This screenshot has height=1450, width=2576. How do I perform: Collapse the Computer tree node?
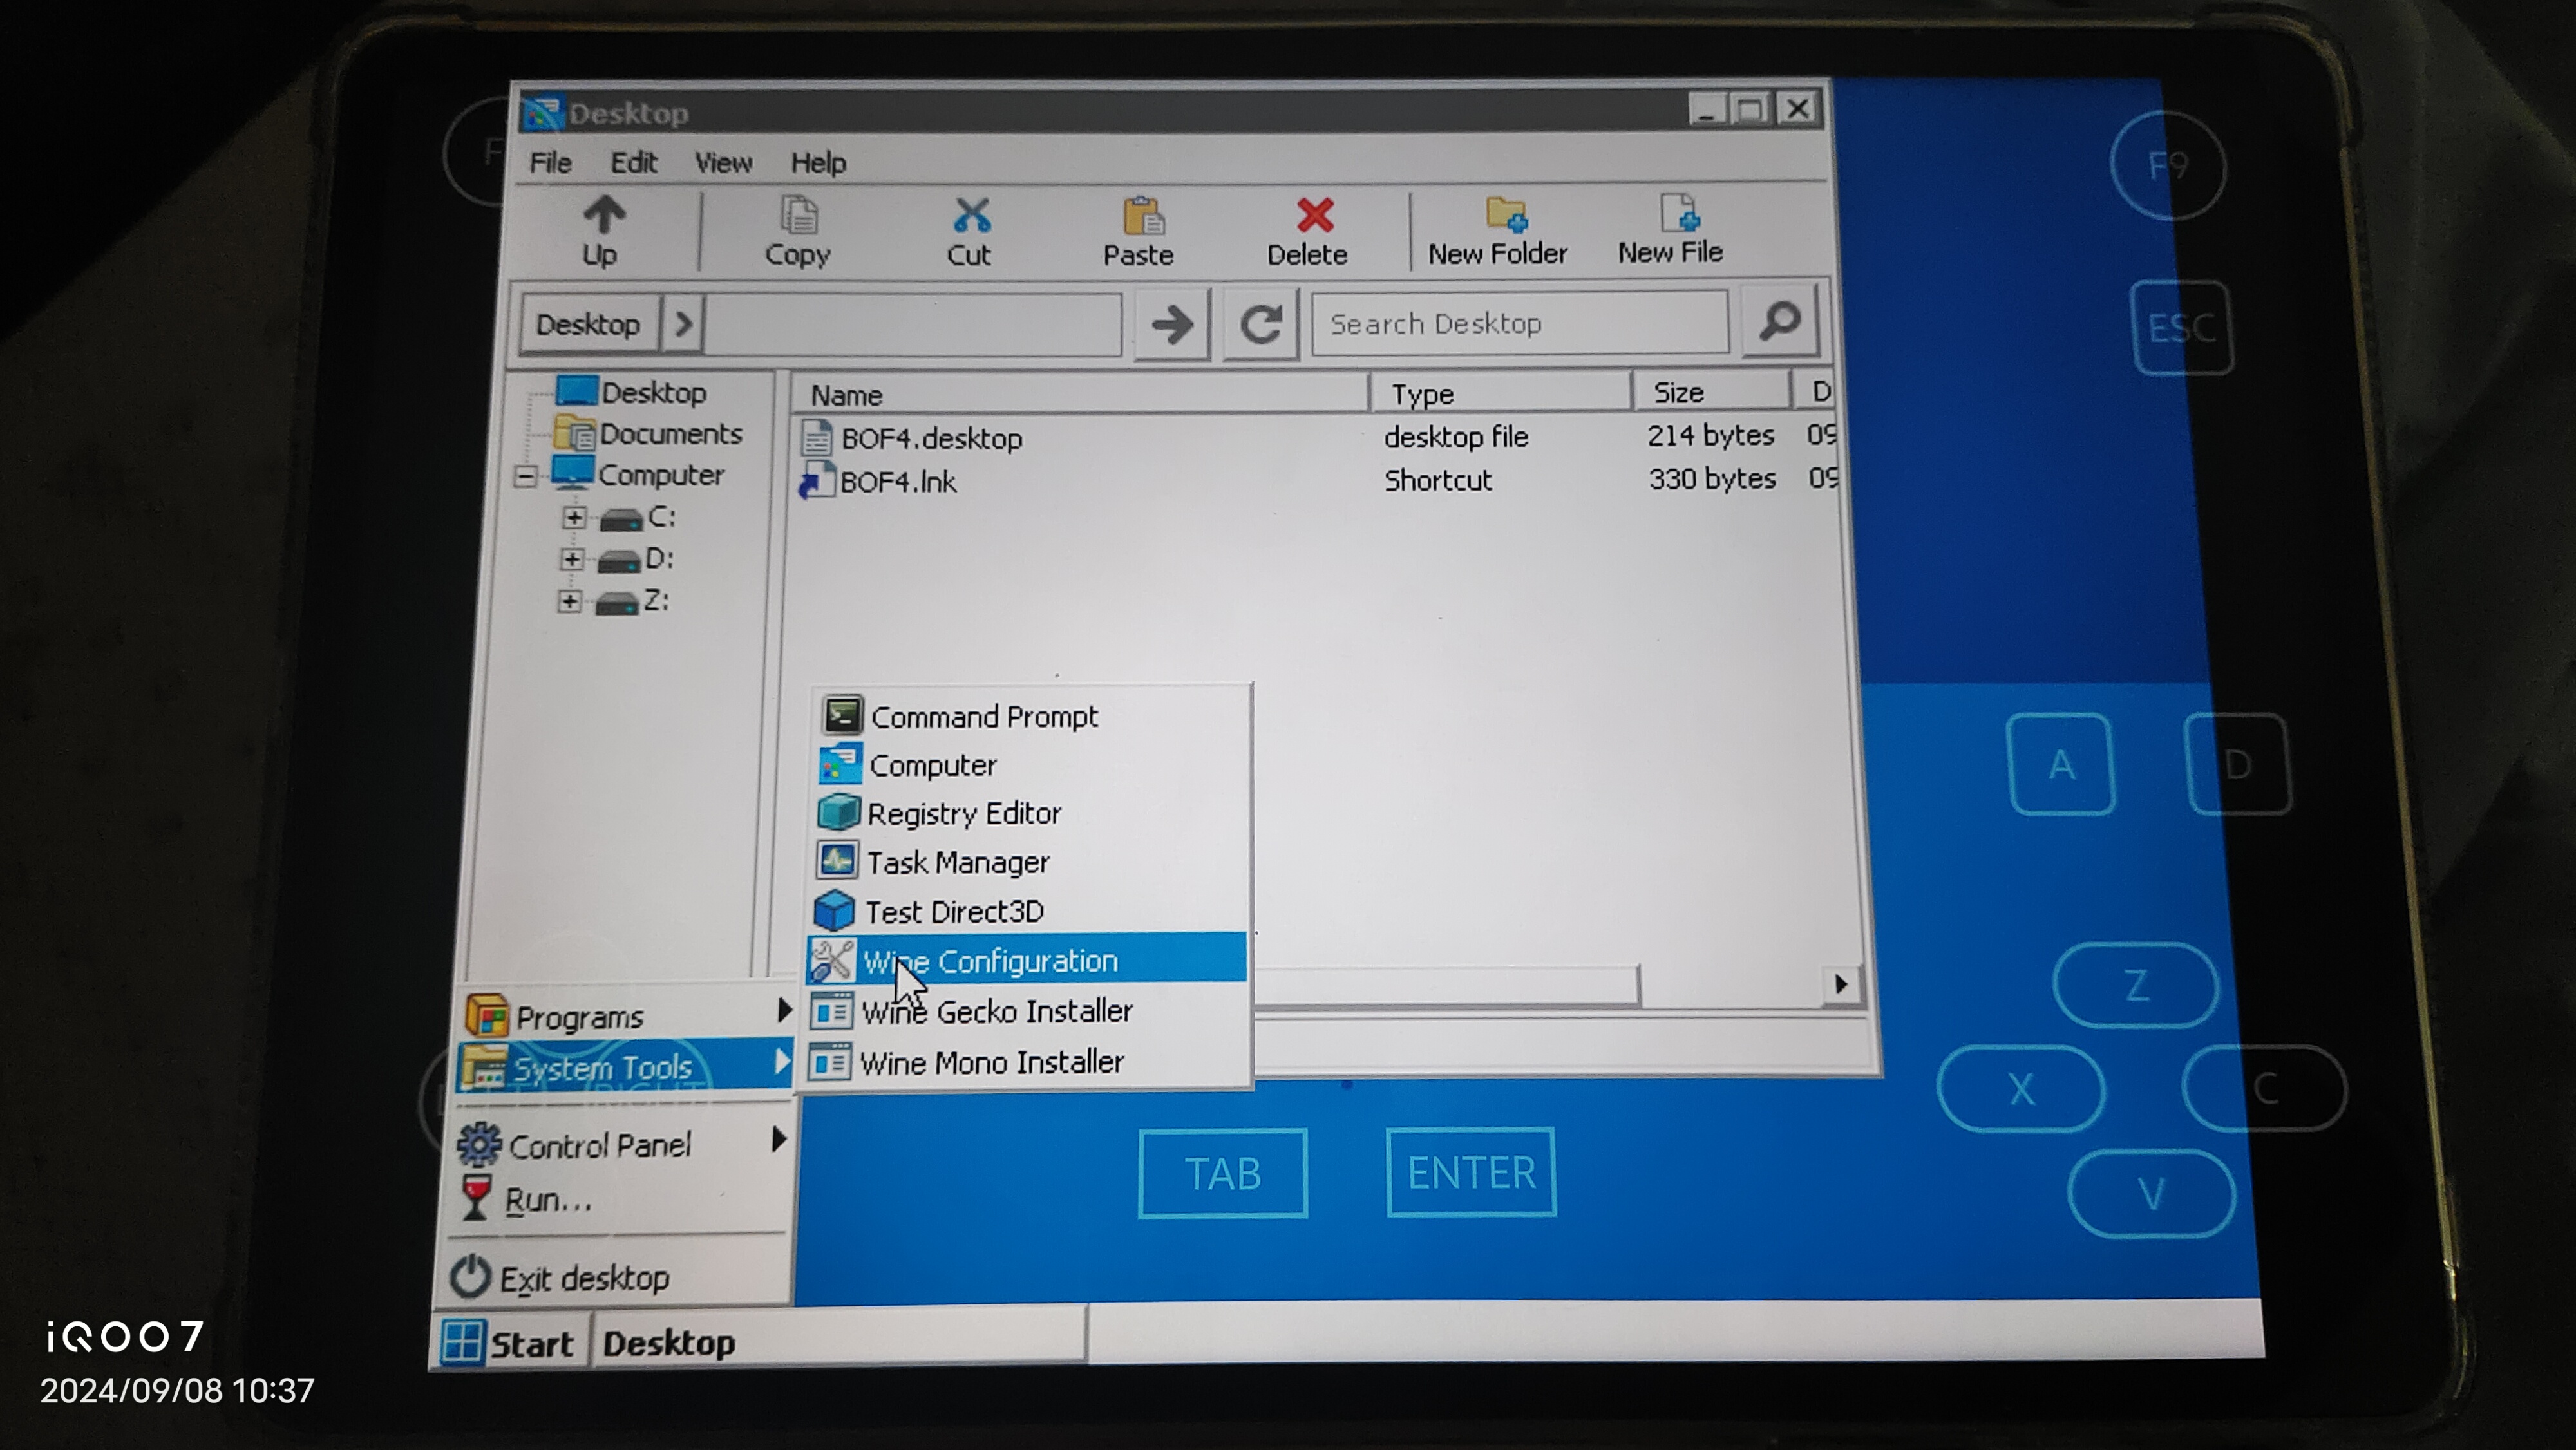click(x=526, y=476)
